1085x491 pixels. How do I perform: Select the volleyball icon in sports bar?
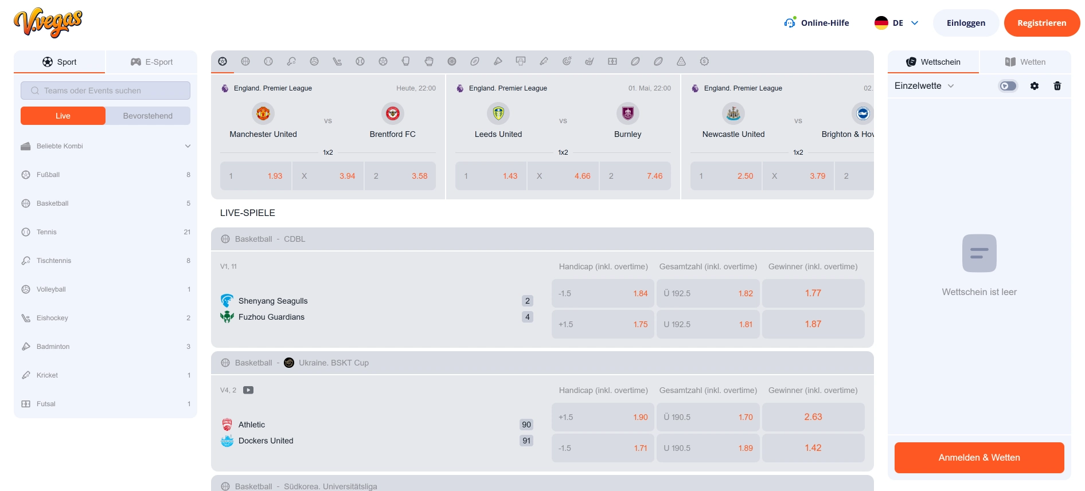[314, 61]
